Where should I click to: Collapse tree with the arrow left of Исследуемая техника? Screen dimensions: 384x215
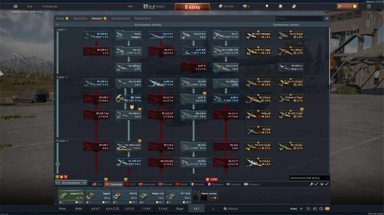click(x=58, y=25)
